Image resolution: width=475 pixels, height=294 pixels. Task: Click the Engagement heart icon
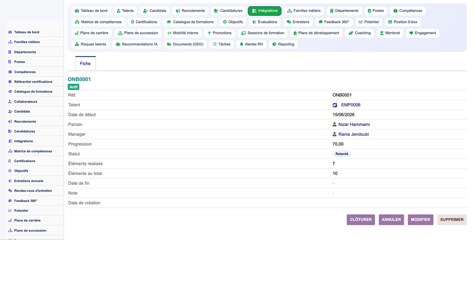click(411, 33)
